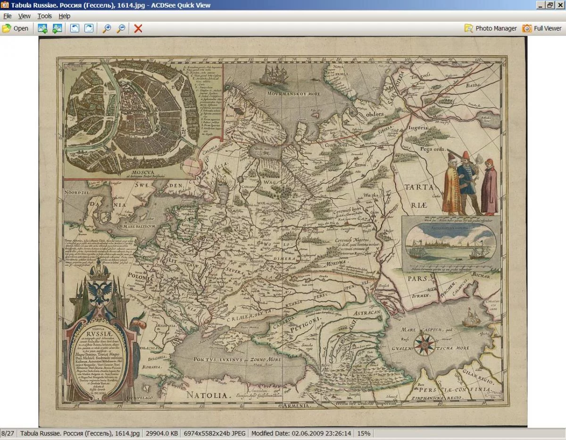The image size is (566, 440).
Task: Advance to the next image
Action: (57, 28)
